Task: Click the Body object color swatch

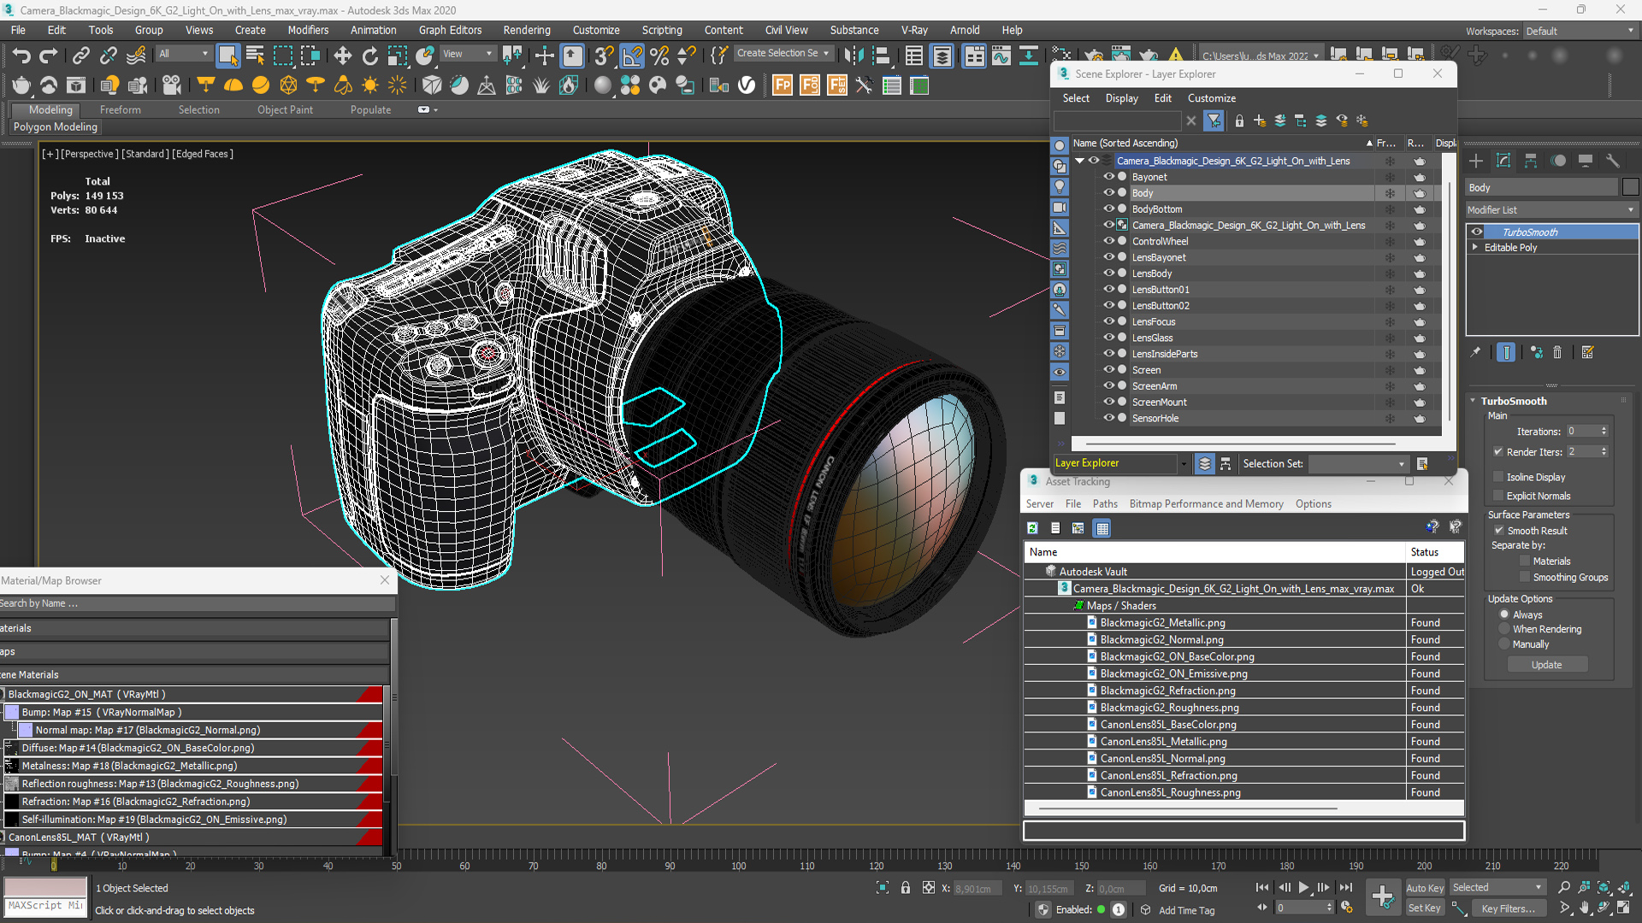Action: (x=1630, y=187)
